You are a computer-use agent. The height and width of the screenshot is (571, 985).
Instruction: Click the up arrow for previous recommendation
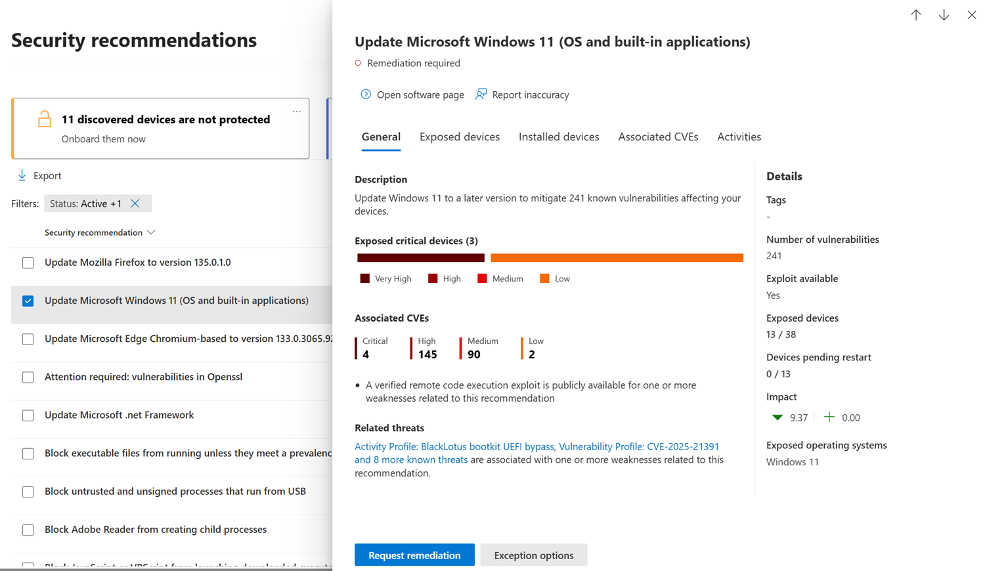[916, 15]
